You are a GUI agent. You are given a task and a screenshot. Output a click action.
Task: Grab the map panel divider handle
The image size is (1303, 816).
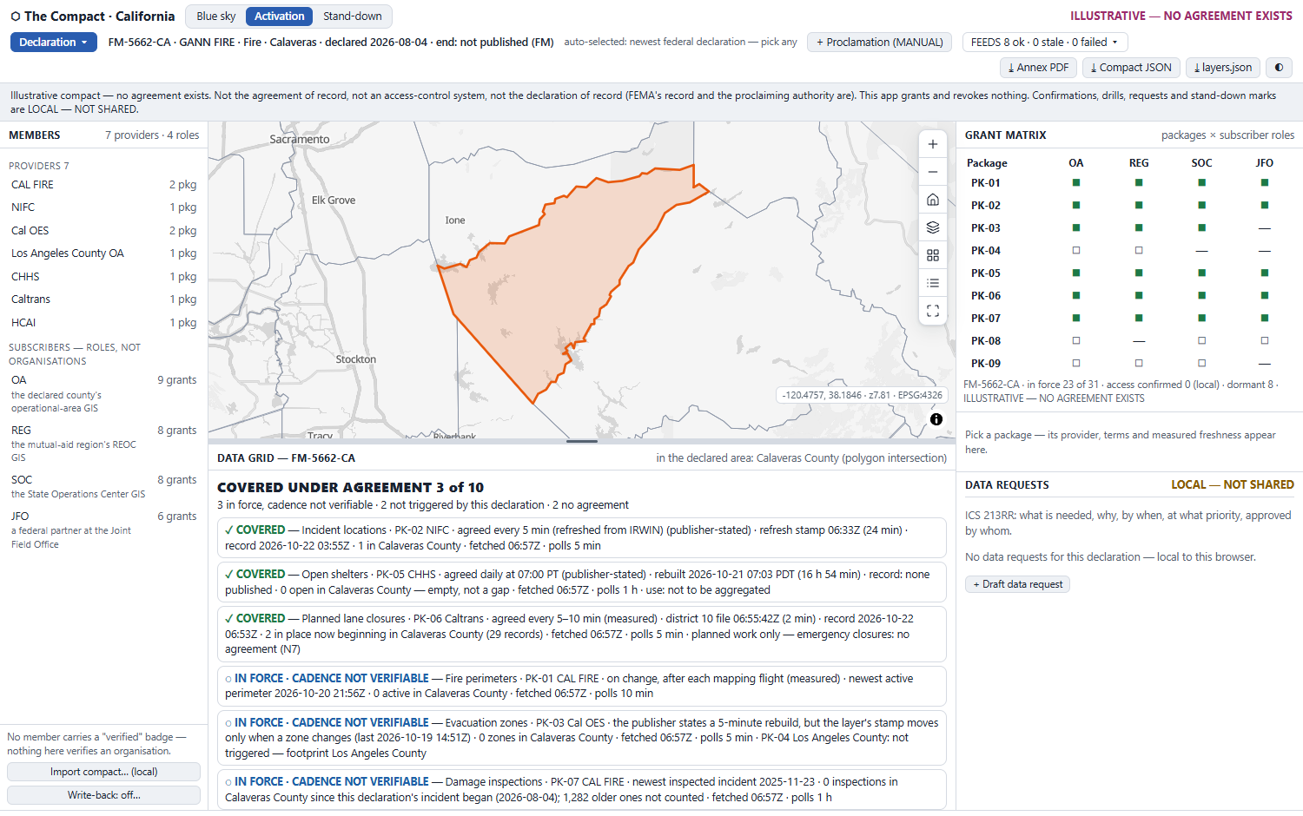582,441
